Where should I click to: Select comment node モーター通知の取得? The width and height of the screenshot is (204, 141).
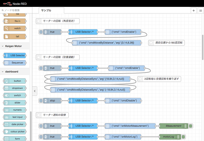click(x=52, y=115)
